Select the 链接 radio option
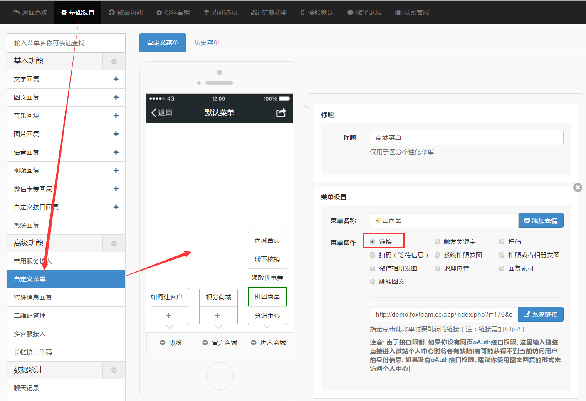Image resolution: width=586 pixels, height=401 pixels. [373, 242]
